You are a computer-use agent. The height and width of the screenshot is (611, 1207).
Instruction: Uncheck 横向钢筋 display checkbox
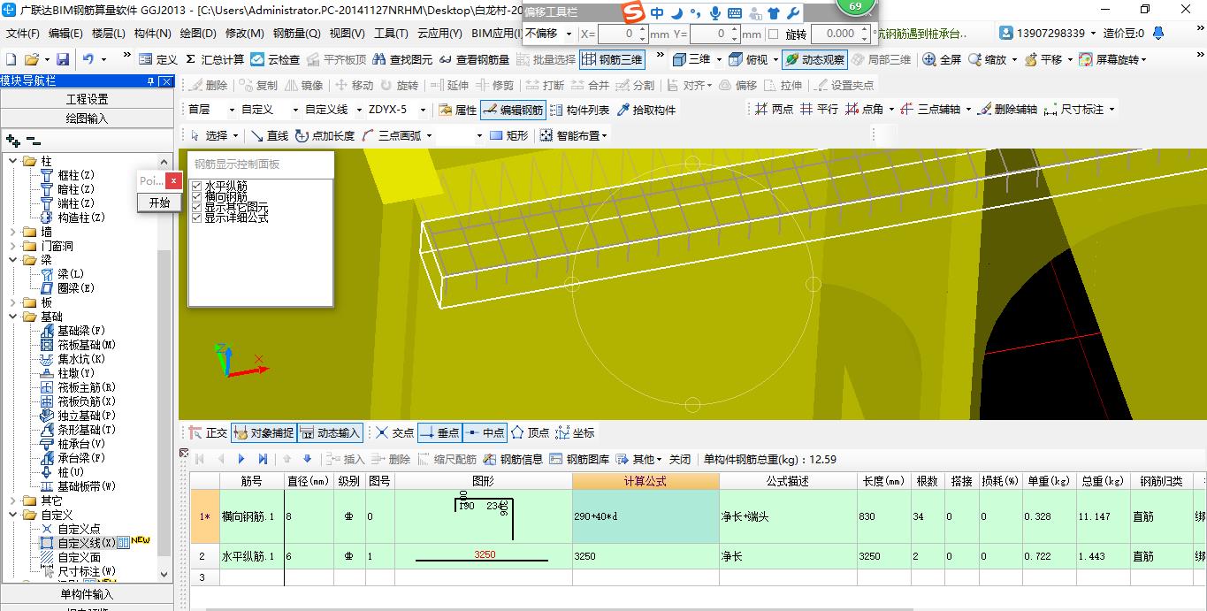tap(197, 196)
